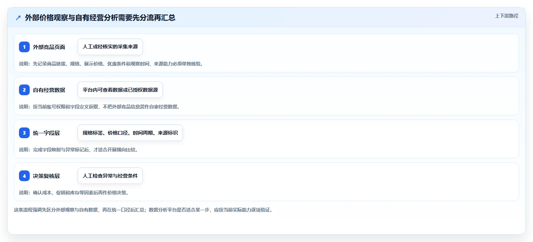The width and height of the screenshot is (533, 242).
Task: Click the description starting 完成字段映射
Action: point(78,150)
